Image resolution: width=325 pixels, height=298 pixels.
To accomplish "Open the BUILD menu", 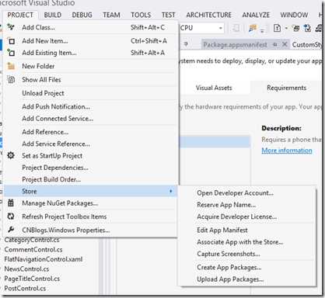I will point(53,15).
